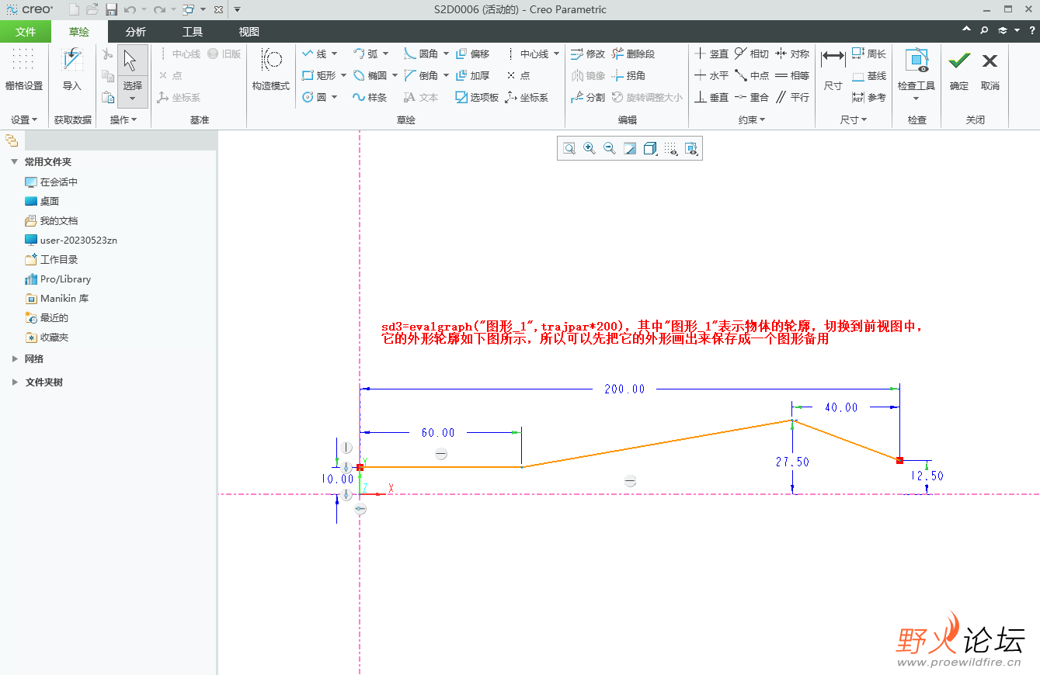This screenshot has height=675, width=1040.
Task: Open the 矩形 rectangle type dropdown arrow
Action: pyautogui.click(x=344, y=75)
